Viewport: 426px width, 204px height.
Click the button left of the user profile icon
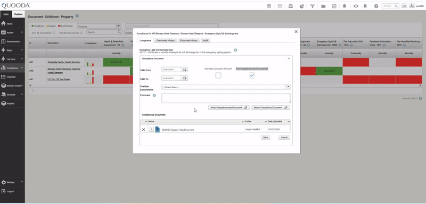[404, 6]
